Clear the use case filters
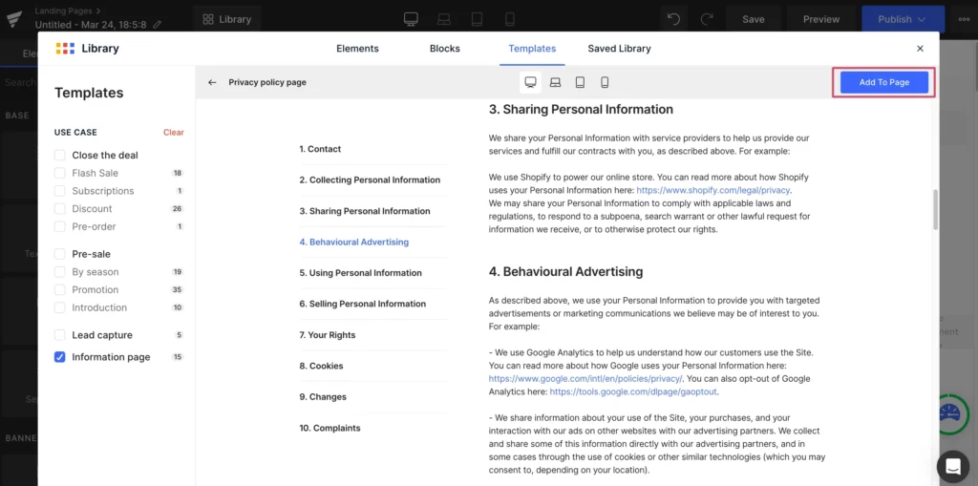Viewport: 978px width, 486px height. pyautogui.click(x=173, y=133)
